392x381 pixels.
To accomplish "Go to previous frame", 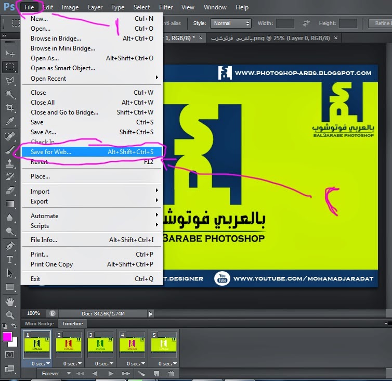I will [95, 374].
